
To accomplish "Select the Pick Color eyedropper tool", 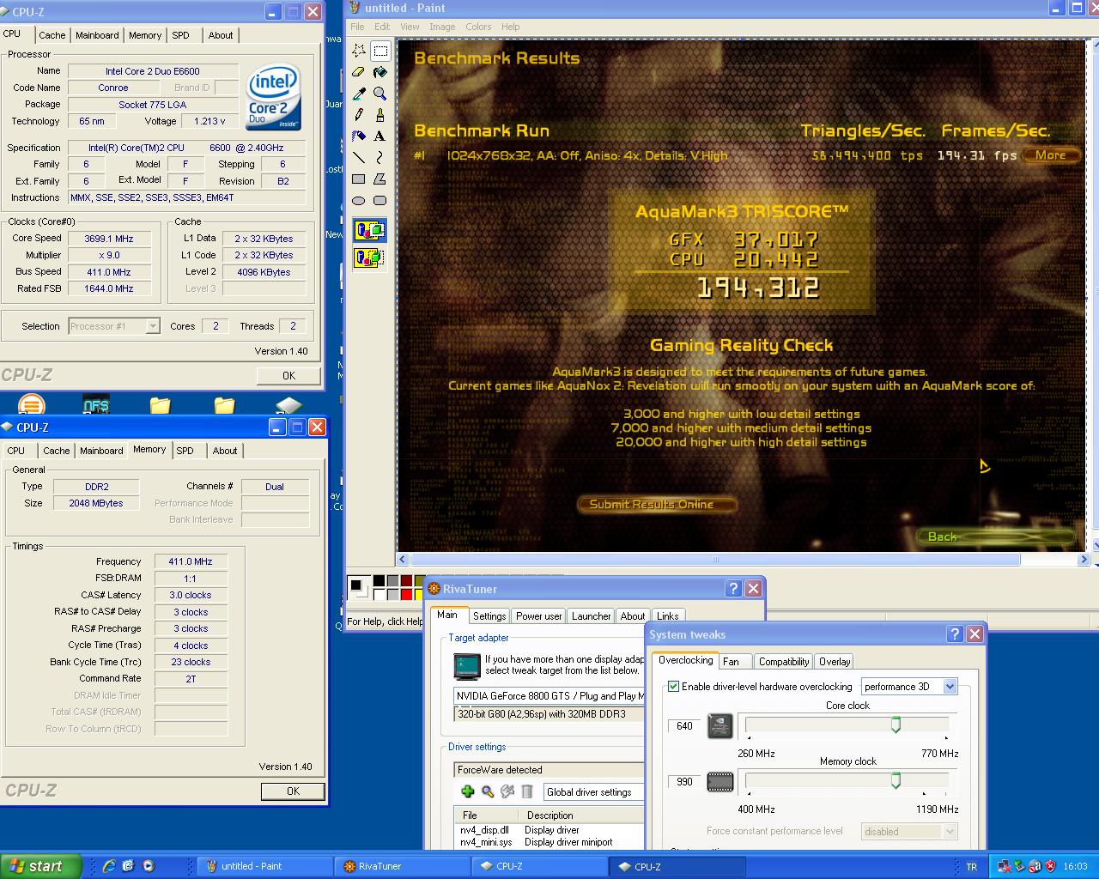I will 359,94.
